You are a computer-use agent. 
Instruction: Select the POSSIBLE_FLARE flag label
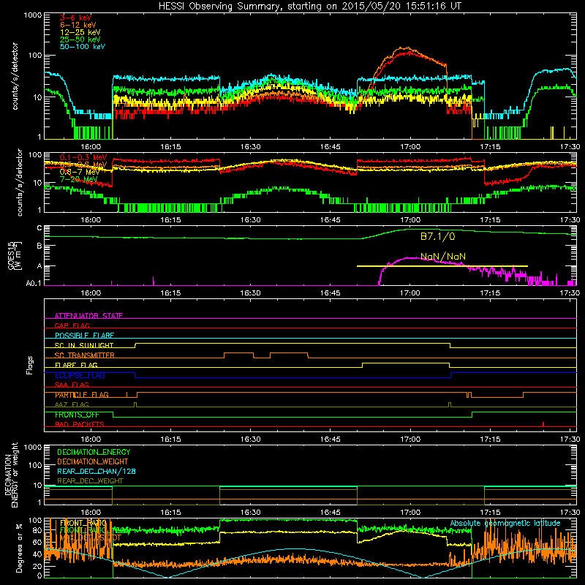[x=84, y=336]
